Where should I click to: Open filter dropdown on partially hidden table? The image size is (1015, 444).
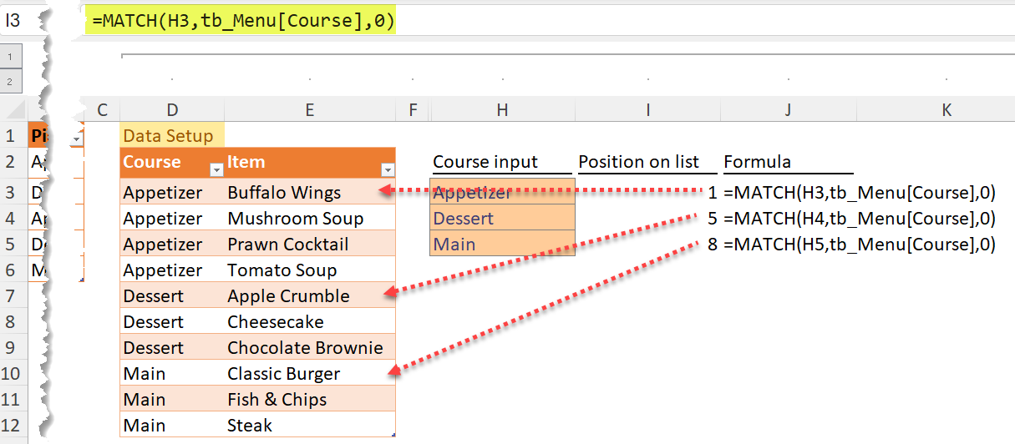(x=77, y=137)
